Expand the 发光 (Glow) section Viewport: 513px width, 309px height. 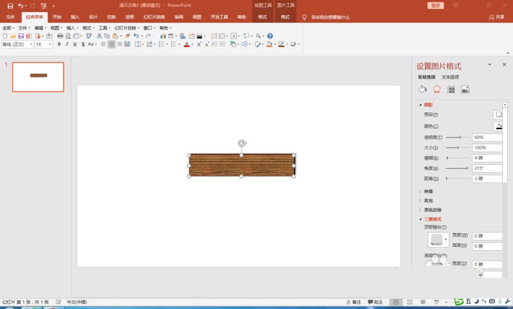click(x=428, y=200)
